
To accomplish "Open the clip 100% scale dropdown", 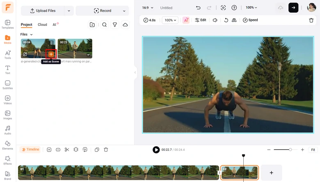I will (170, 20).
